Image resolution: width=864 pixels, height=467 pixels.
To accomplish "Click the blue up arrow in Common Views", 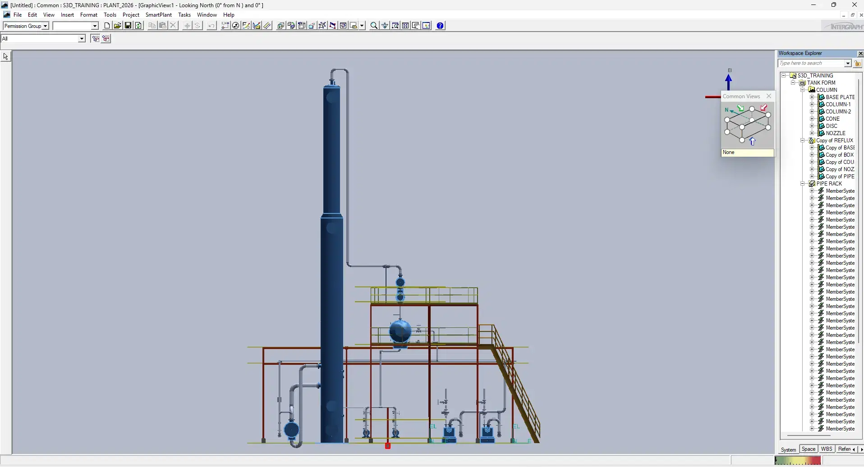I will coord(752,141).
